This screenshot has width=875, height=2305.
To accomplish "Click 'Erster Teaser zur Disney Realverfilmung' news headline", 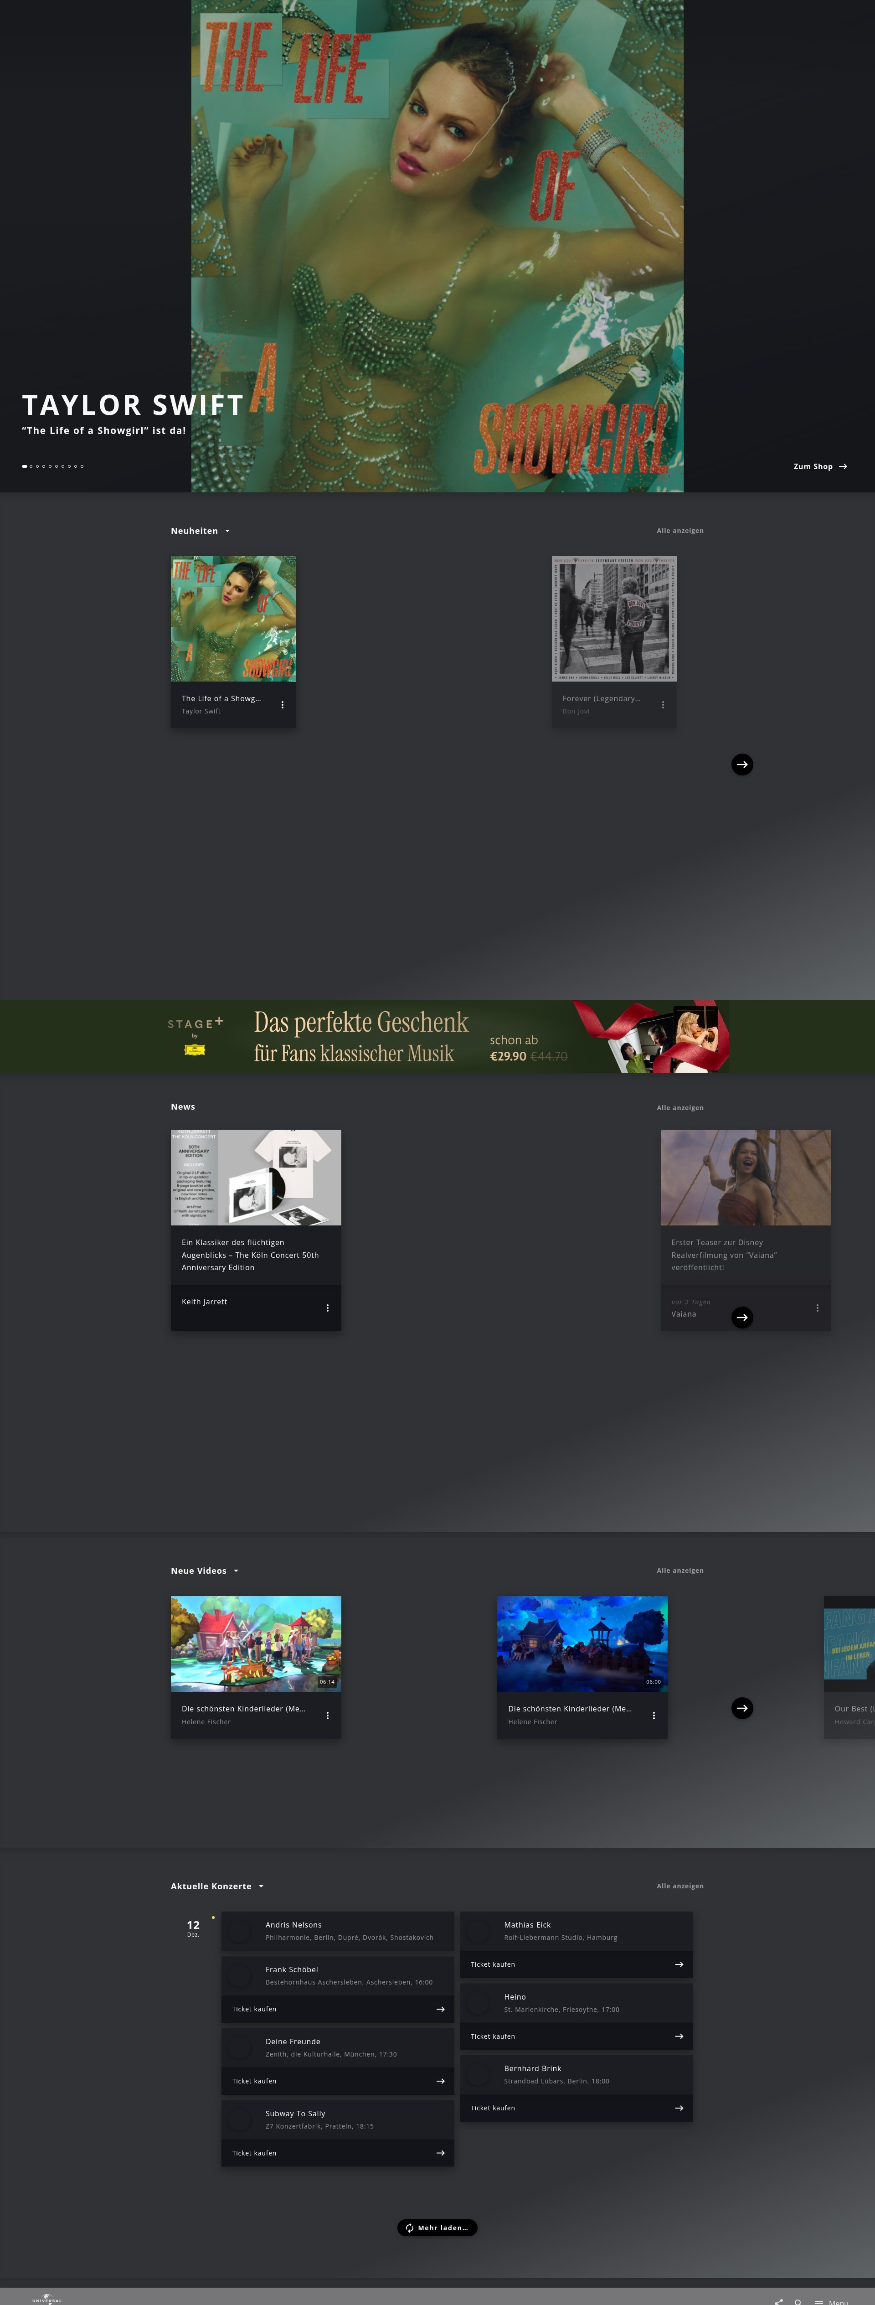I will (725, 1255).
